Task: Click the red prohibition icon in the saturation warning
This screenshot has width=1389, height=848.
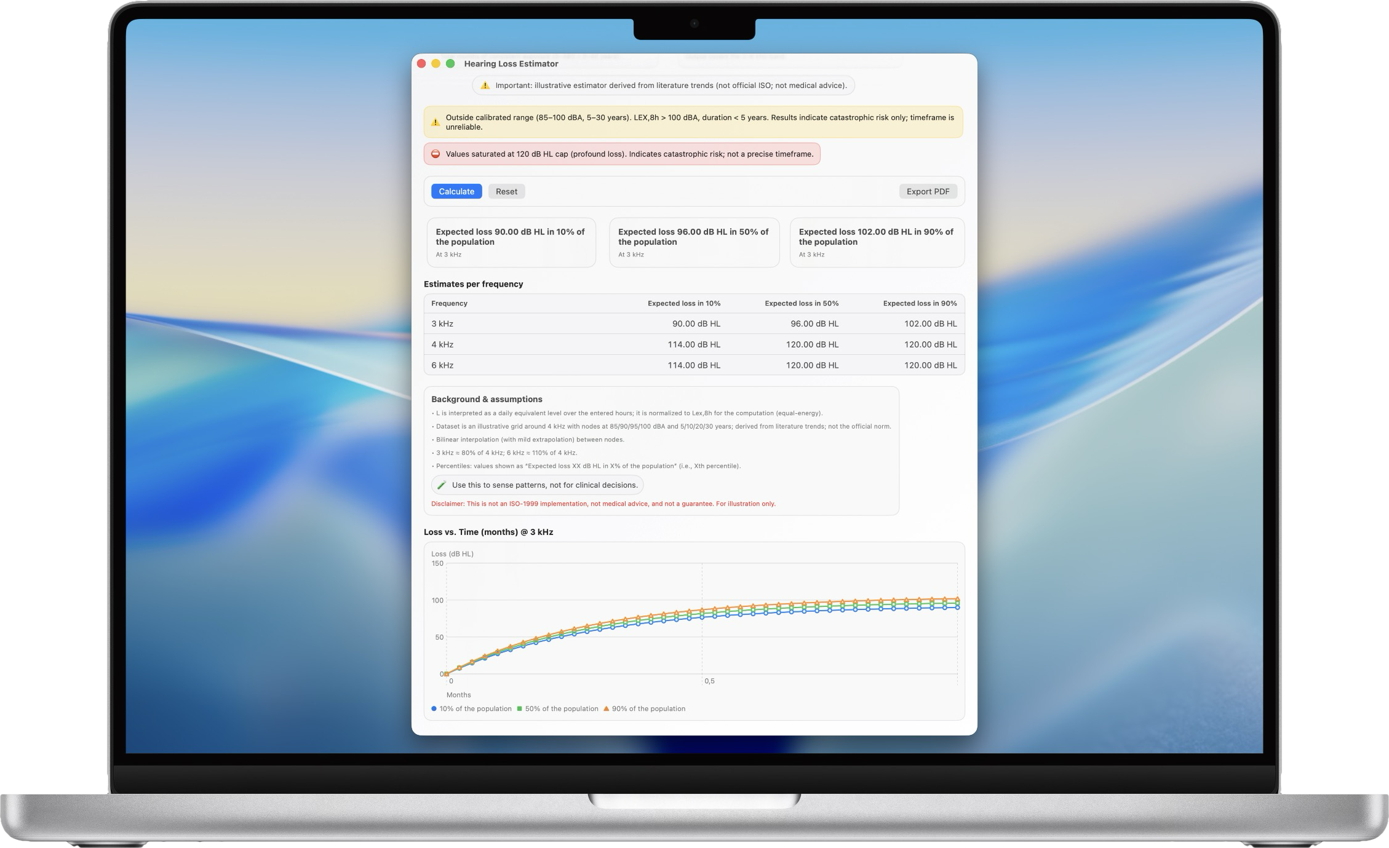Action: coord(435,154)
